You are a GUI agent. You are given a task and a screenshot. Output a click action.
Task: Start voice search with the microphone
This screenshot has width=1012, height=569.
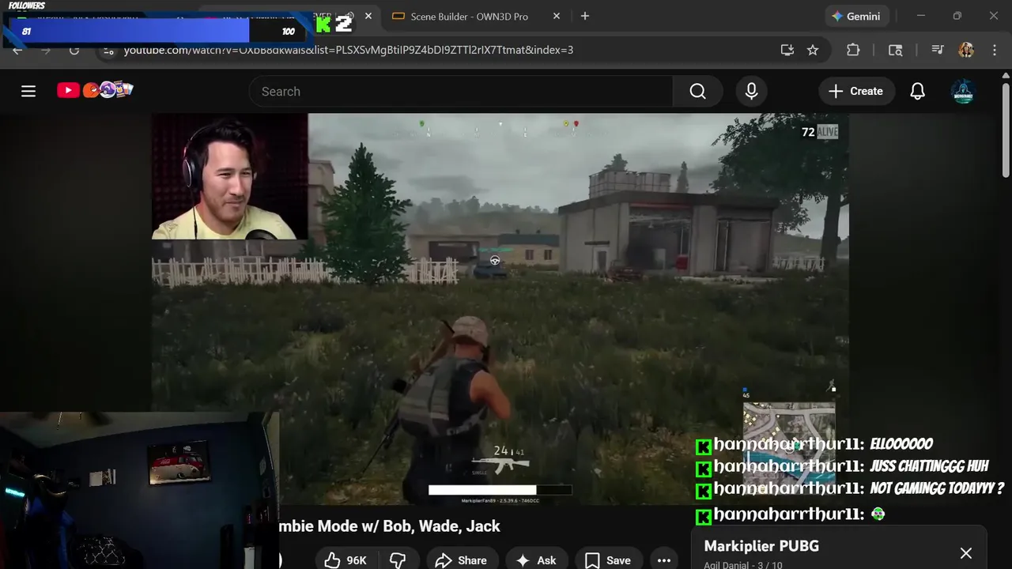click(751, 92)
